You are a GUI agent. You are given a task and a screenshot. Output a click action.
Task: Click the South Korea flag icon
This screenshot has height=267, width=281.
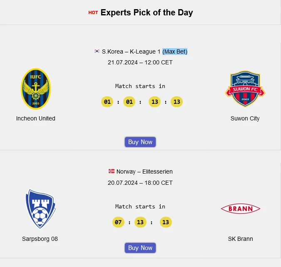click(x=97, y=51)
